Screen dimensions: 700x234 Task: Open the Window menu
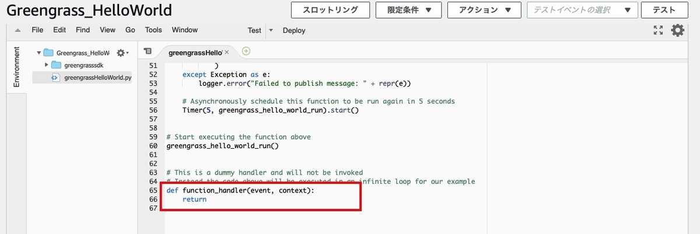(x=184, y=30)
